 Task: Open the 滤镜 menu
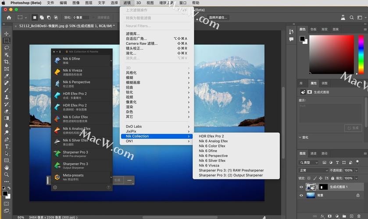pyautogui.click(x=127, y=3)
